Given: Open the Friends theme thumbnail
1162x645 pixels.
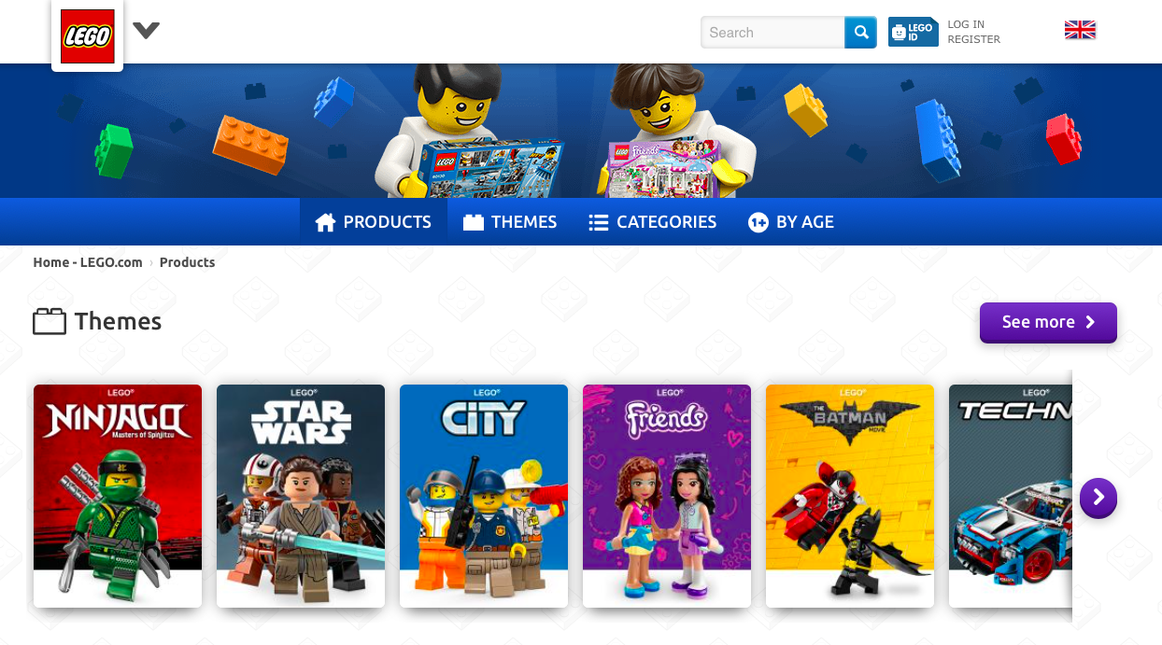Looking at the screenshot, I should pyautogui.click(x=667, y=496).
